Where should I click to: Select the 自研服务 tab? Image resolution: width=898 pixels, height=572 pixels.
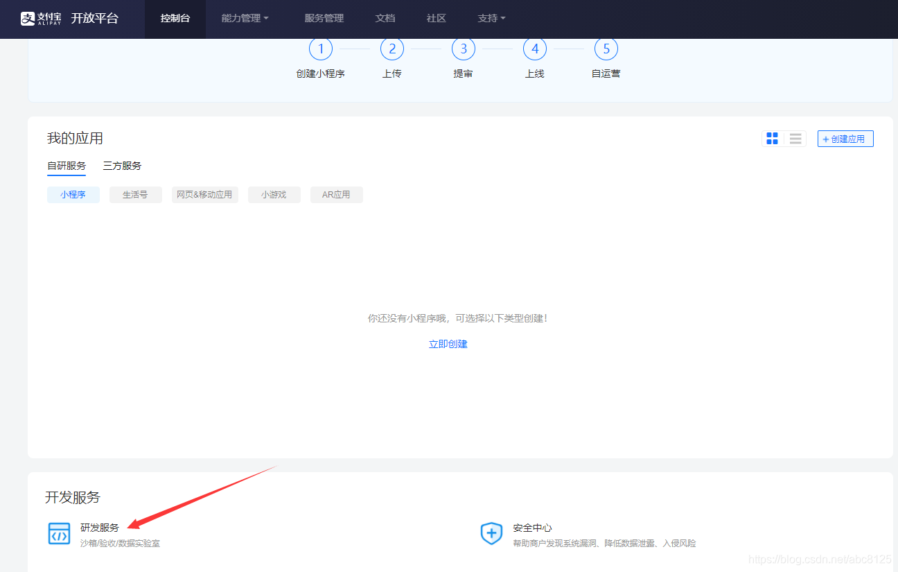point(67,166)
